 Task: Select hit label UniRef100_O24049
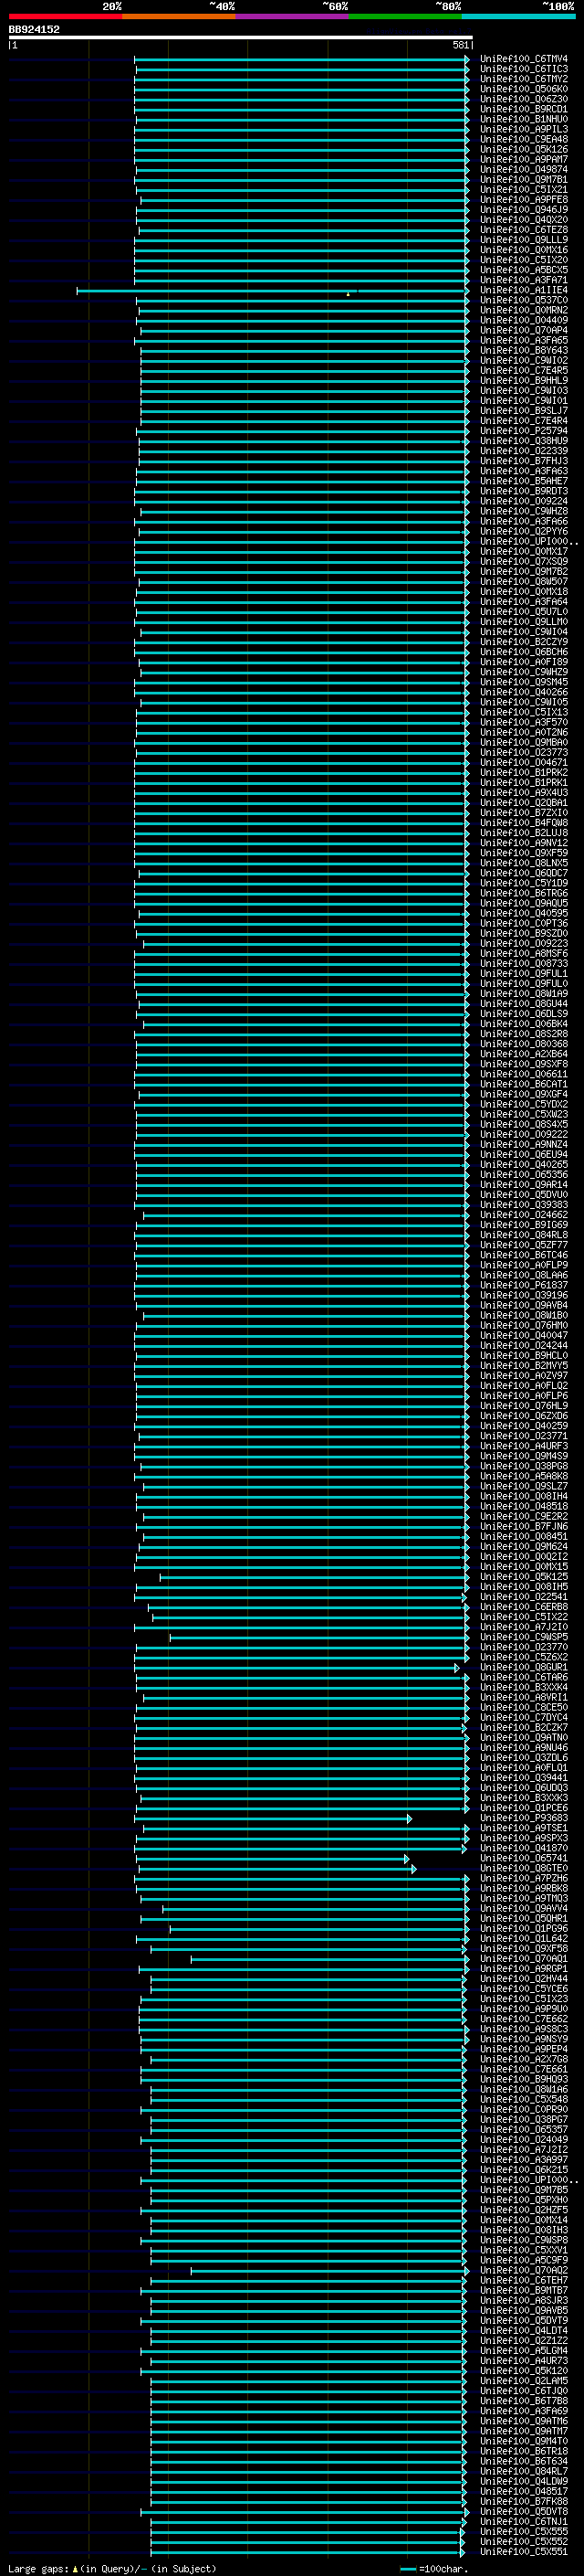[524, 2139]
